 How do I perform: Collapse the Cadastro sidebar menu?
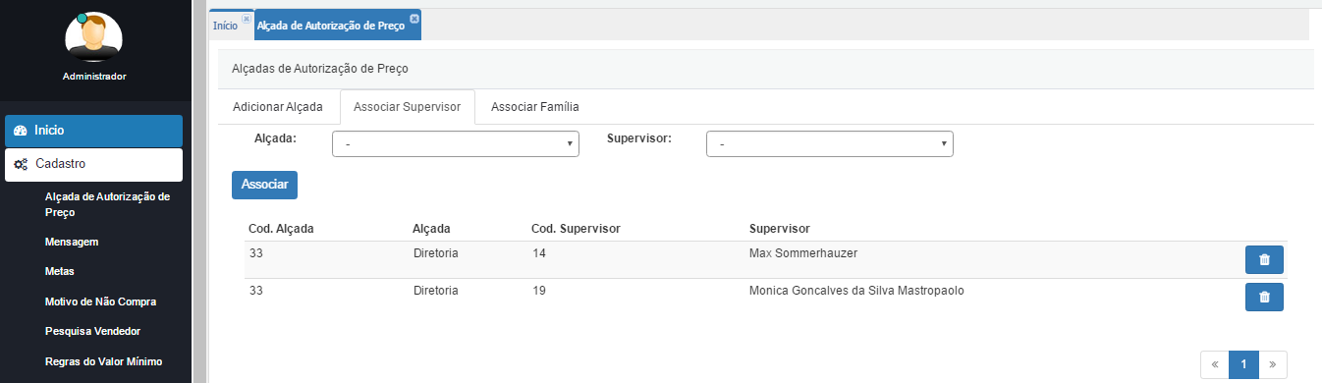pos(93,165)
